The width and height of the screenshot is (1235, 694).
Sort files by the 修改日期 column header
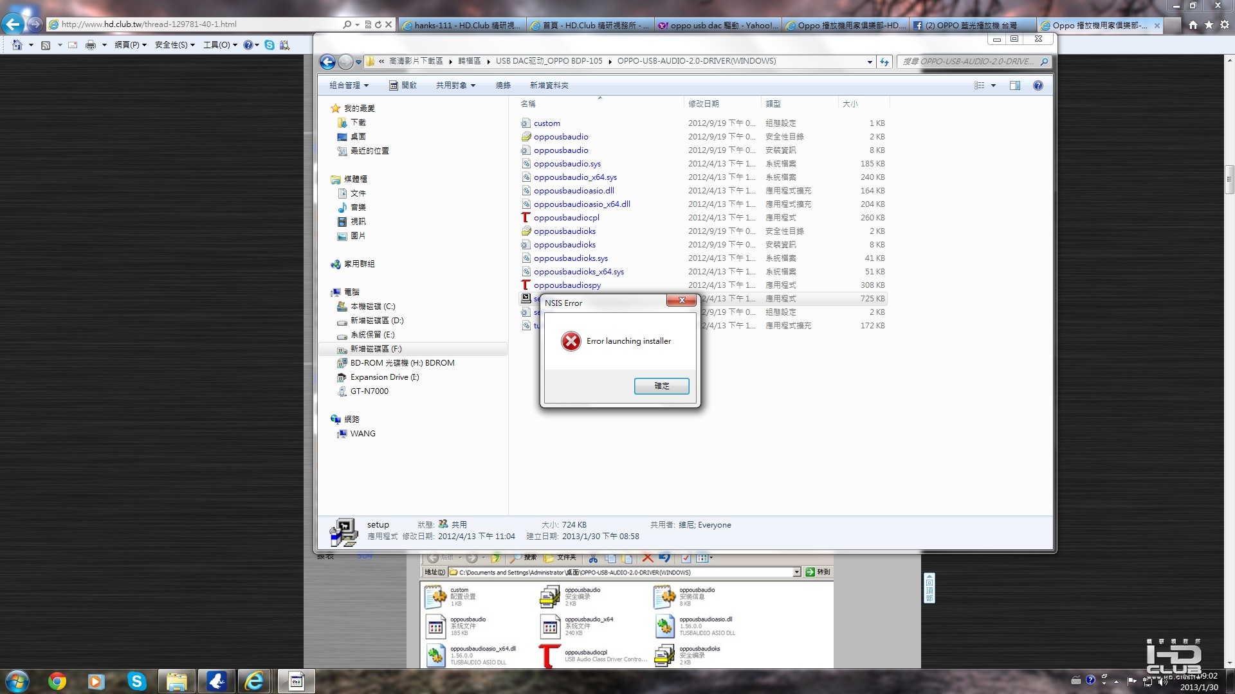tap(704, 103)
